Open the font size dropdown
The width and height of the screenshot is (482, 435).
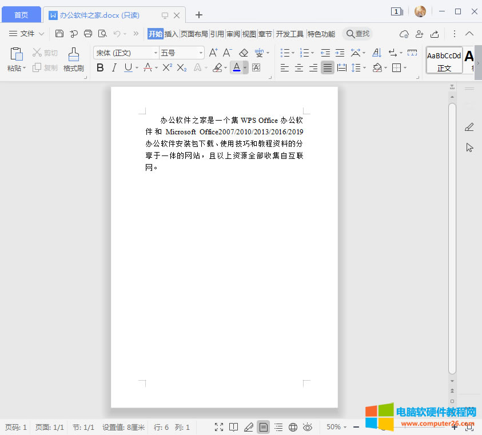coord(200,53)
